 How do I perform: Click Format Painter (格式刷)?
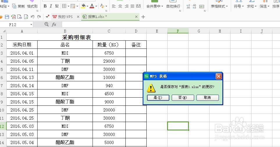(x=32, y=6)
